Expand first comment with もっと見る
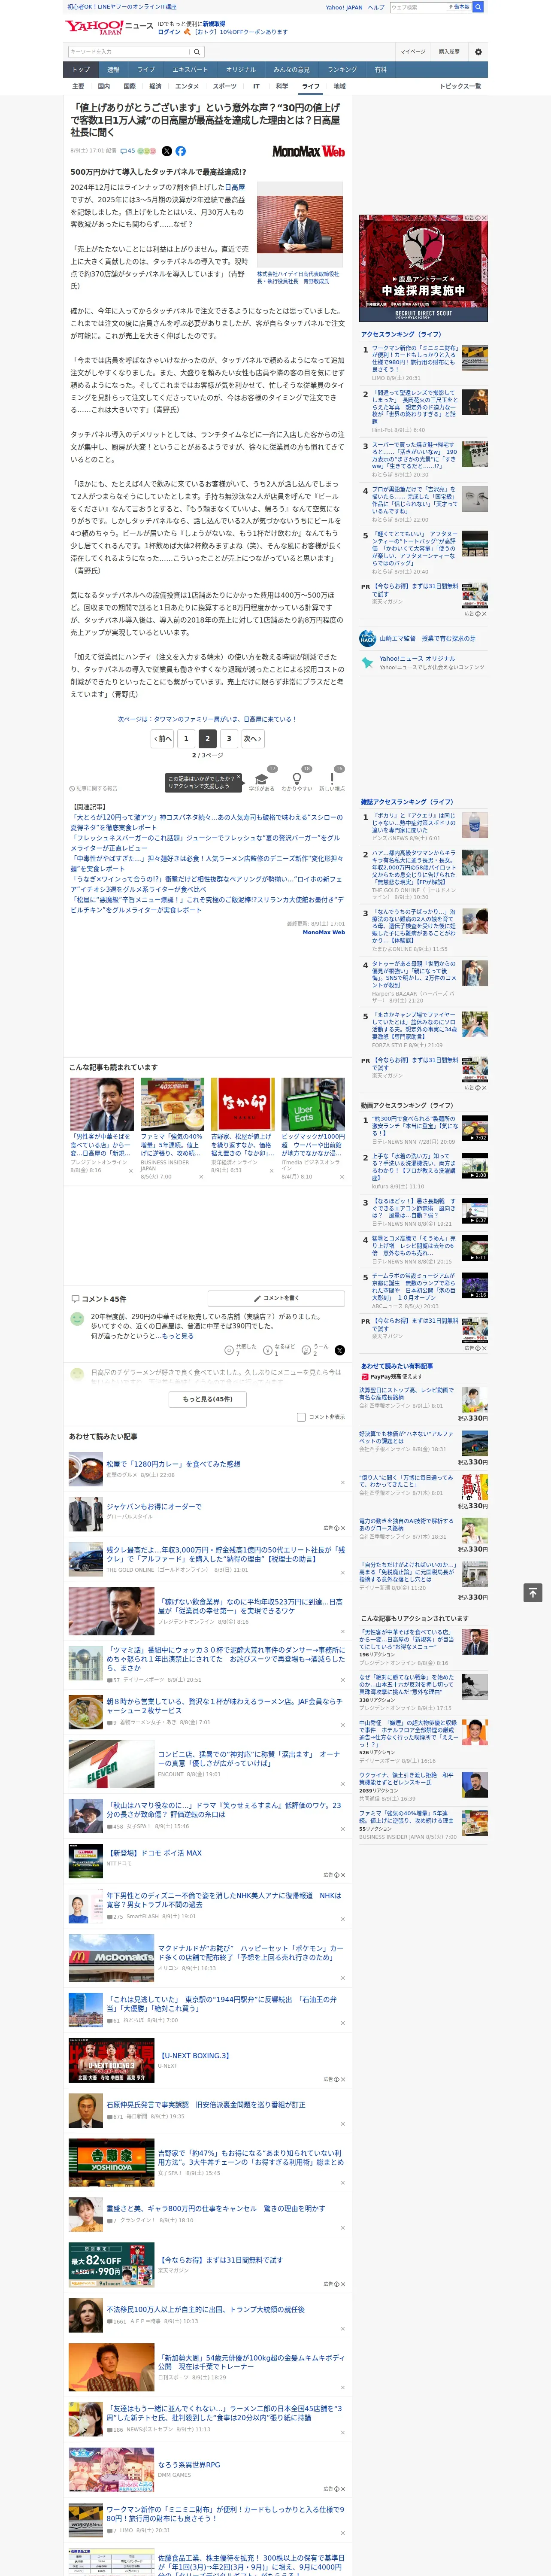Viewport: 551px width, 2576px height. [178, 1336]
